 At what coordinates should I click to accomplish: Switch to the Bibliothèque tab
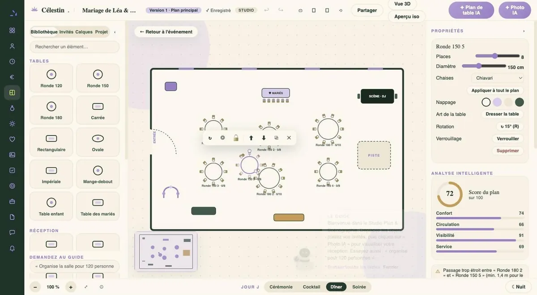(44, 32)
